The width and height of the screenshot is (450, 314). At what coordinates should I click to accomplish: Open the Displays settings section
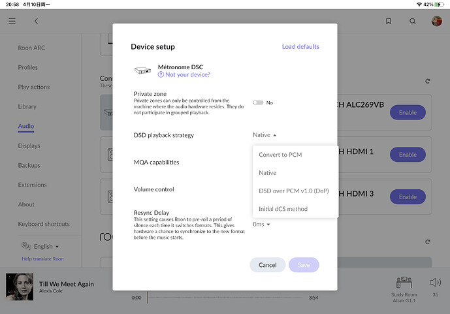point(29,146)
